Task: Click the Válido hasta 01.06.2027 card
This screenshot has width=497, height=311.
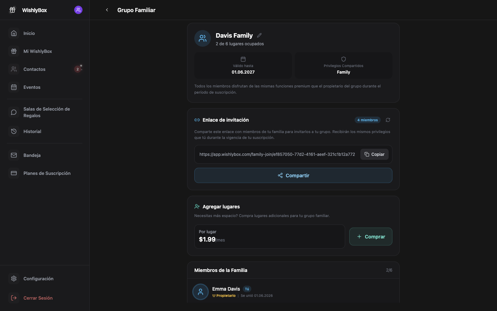Action: 243,65
